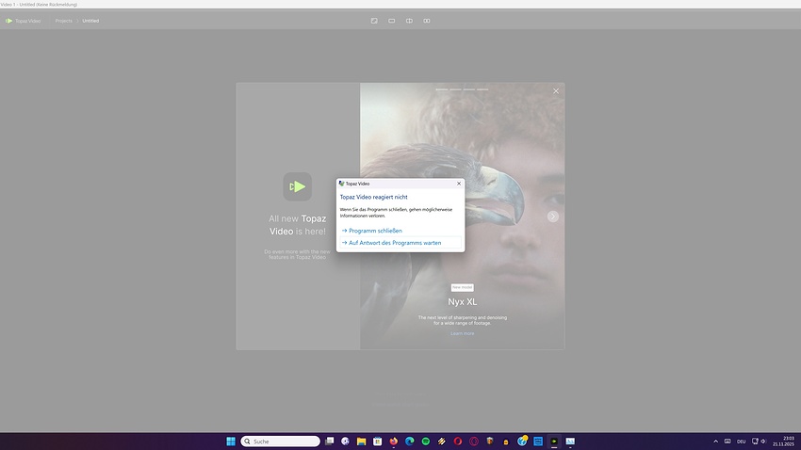Choose Auf Antwort des Programms warten
Screen dimensions: 801x450
click(400, 243)
